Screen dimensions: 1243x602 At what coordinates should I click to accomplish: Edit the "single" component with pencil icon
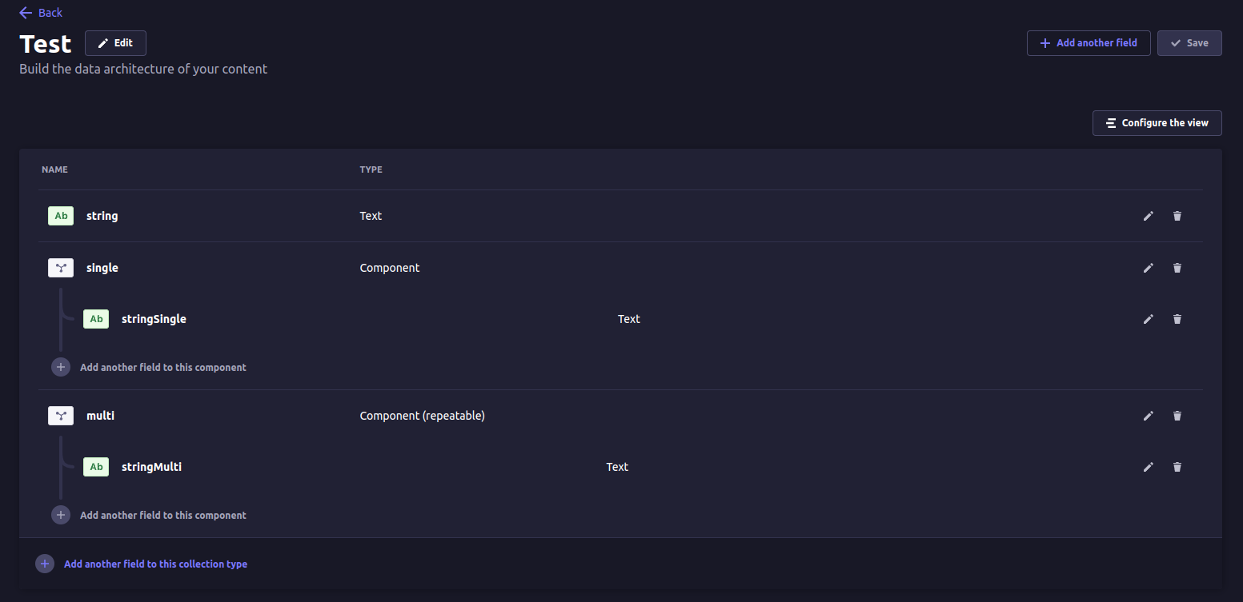[1149, 268]
